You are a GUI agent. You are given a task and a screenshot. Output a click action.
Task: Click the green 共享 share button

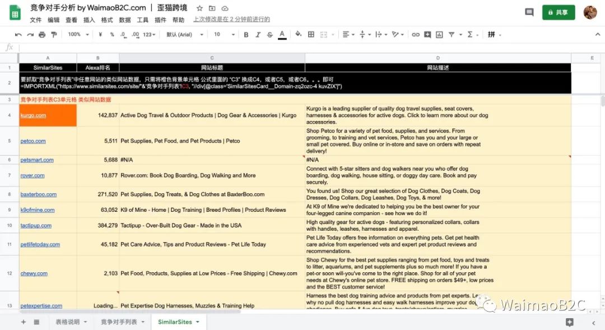click(558, 12)
